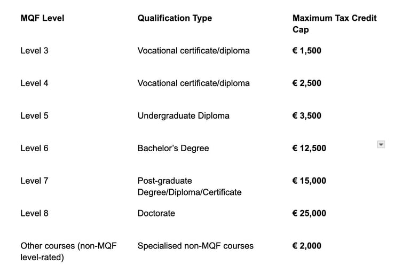Click the Level 8 cell
Viewport: 410px width, 272px height.
[34, 213]
